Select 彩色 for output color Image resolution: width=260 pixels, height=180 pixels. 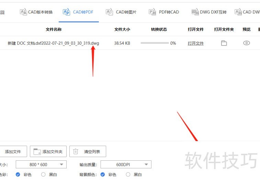point(18,174)
